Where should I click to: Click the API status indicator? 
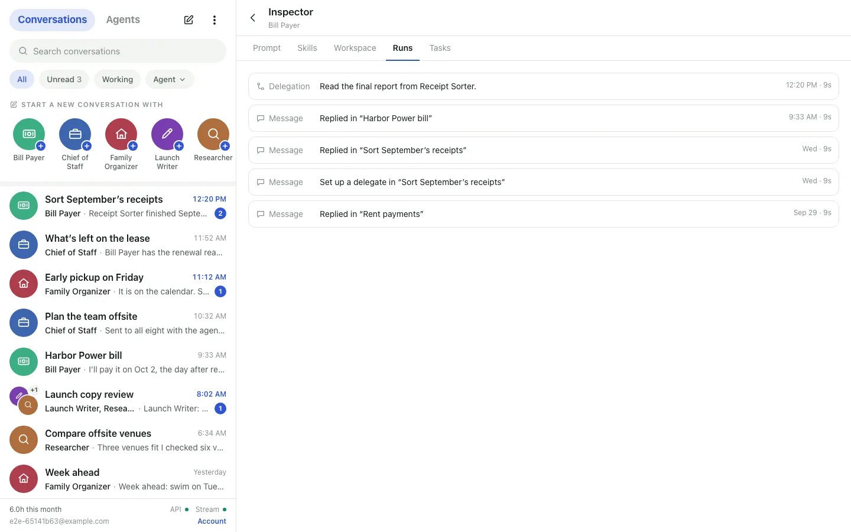point(179,510)
